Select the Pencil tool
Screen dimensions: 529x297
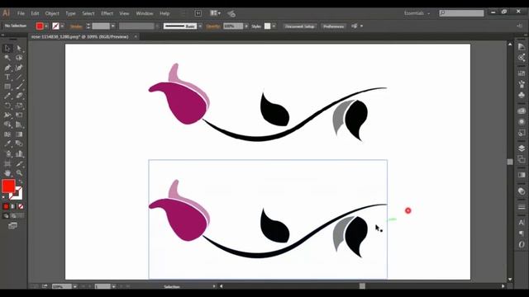tap(7, 96)
